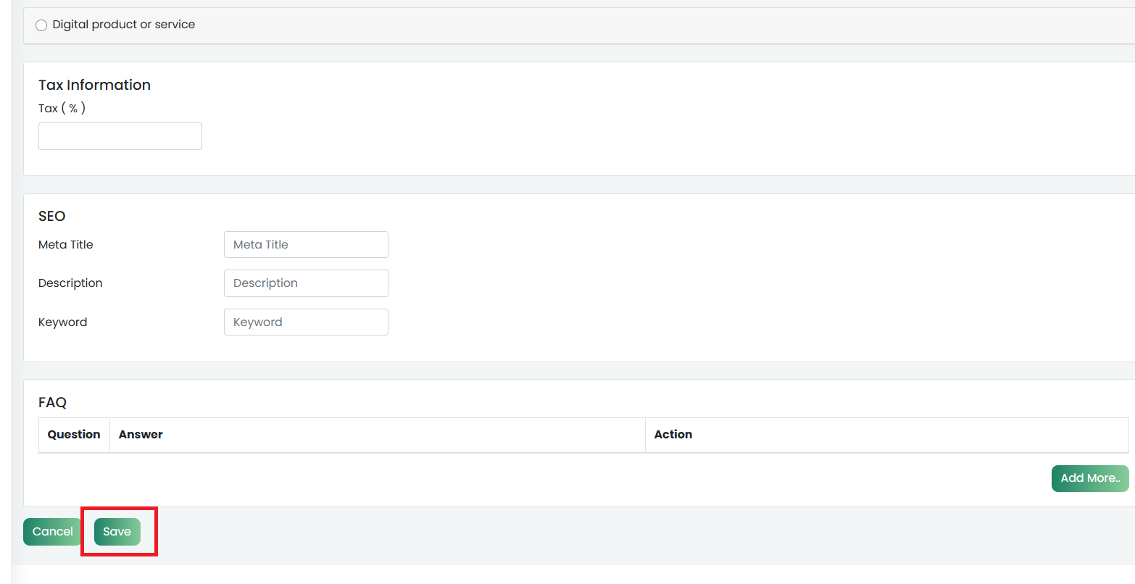The width and height of the screenshot is (1135, 584).
Task: Click the Digital product or service label text
Action: coord(123,25)
